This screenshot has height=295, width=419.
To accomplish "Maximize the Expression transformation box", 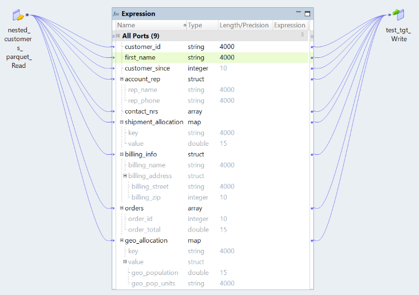I will pyautogui.click(x=307, y=14).
